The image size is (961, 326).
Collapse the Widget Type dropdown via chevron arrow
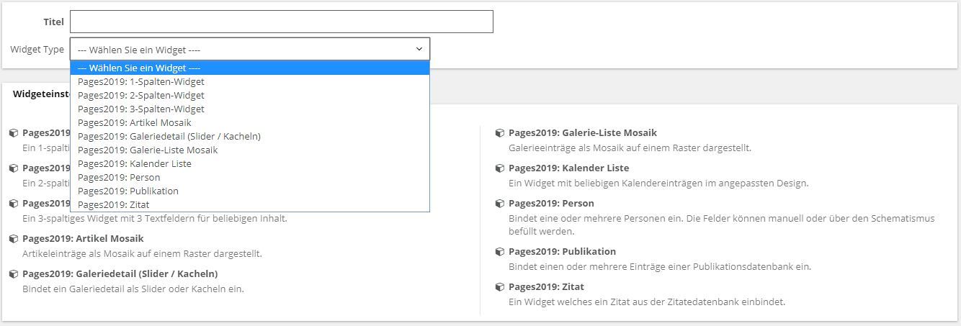click(419, 49)
